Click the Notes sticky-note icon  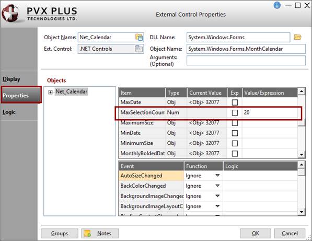[x=87, y=233]
